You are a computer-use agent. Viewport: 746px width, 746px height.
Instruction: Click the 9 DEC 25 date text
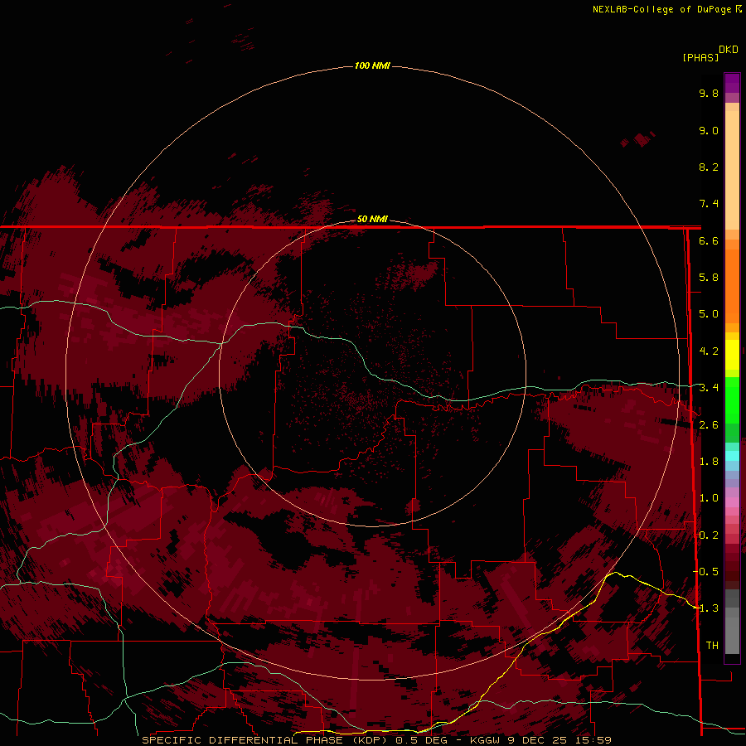pos(538,740)
